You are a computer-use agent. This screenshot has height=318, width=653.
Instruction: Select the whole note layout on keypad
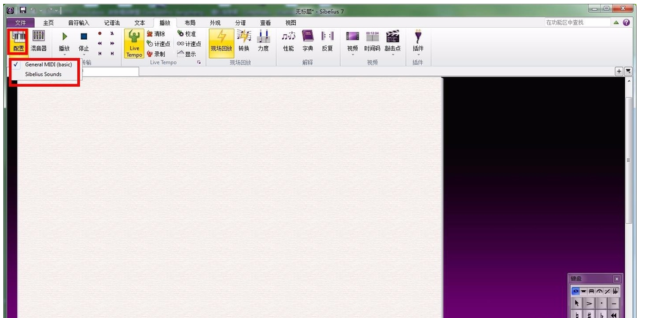pos(576,292)
